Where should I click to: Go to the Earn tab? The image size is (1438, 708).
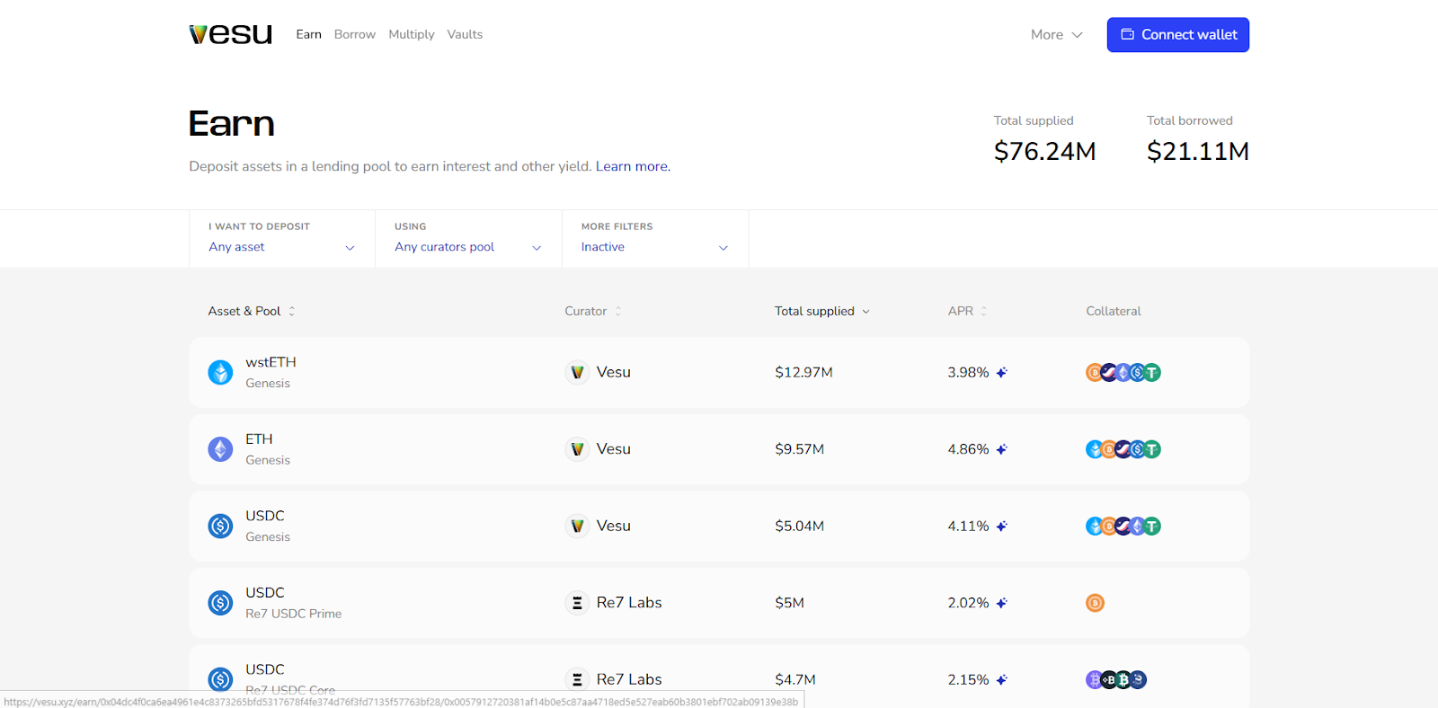click(x=308, y=34)
